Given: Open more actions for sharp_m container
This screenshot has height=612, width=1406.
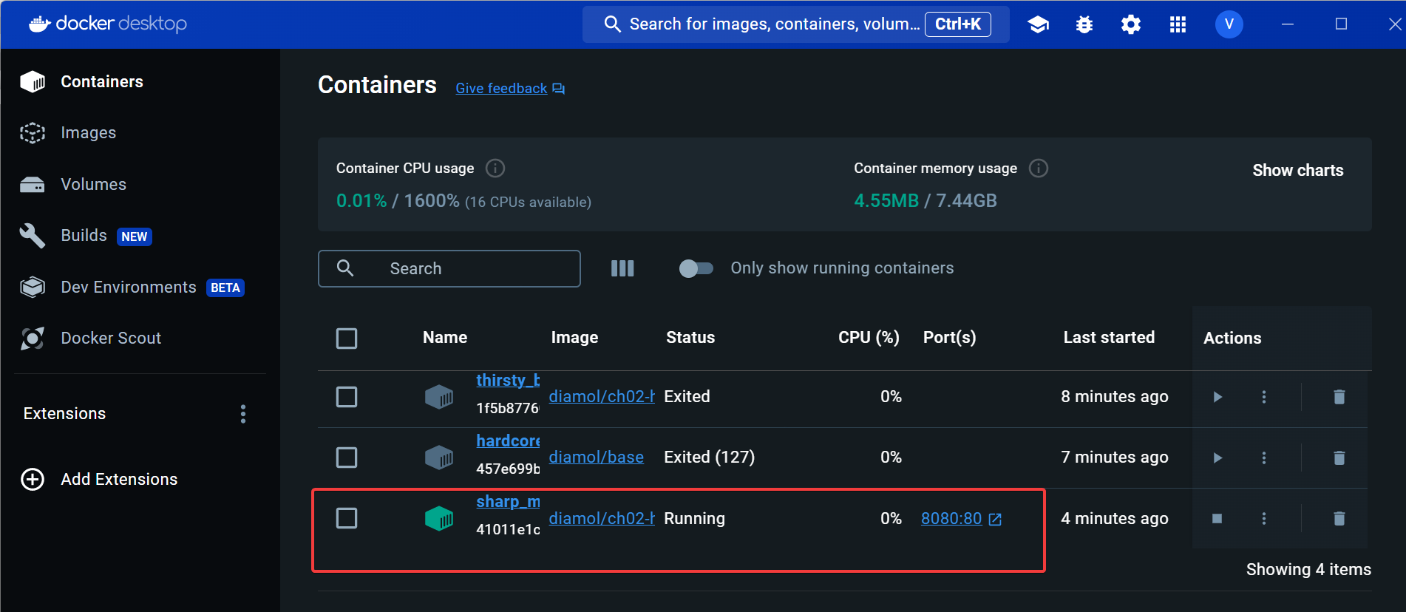Looking at the screenshot, I should click(x=1264, y=518).
